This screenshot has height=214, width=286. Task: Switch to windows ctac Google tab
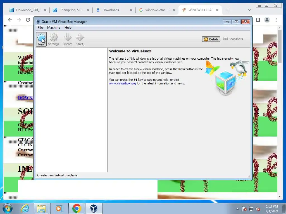(x=155, y=10)
